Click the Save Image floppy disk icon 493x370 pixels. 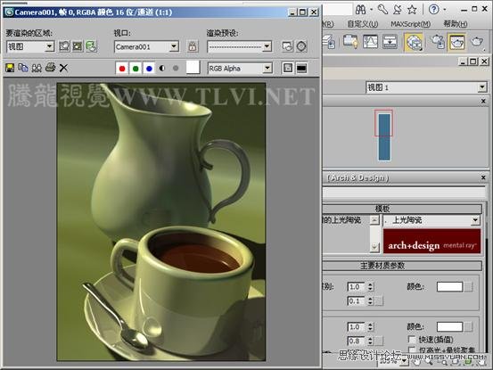pyautogui.click(x=10, y=68)
